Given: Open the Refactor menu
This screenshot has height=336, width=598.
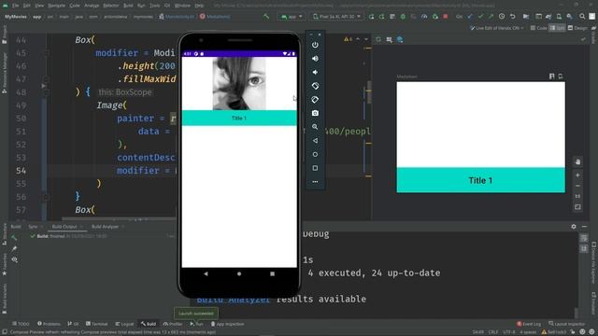Looking at the screenshot, I should point(111,6).
